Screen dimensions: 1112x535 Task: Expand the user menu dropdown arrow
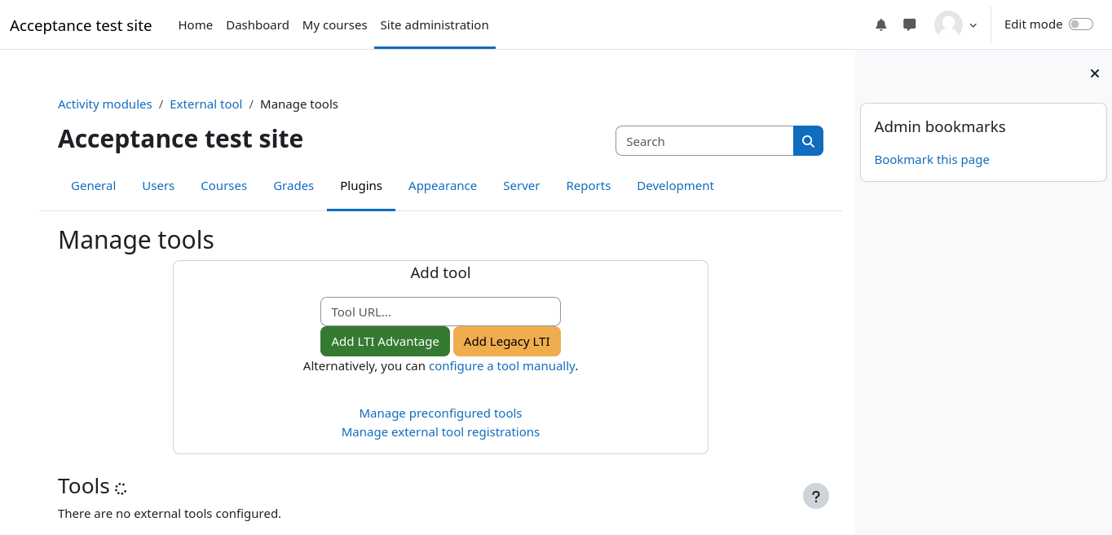pyautogui.click(x=973, y=25)
